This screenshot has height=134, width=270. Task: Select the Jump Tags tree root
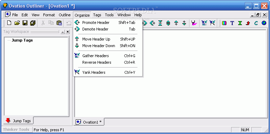(22, 41)
